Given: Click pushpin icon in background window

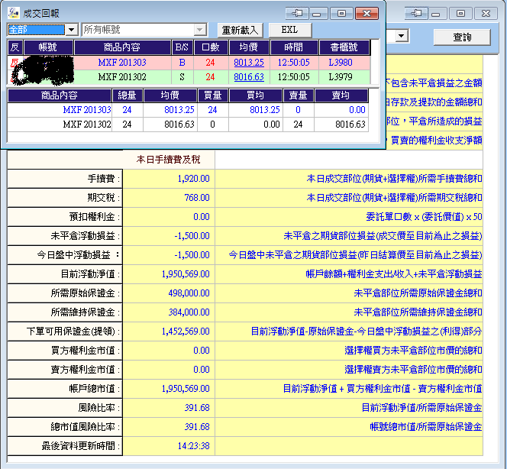Looking at the screenshot, I should tap(416, 13).
